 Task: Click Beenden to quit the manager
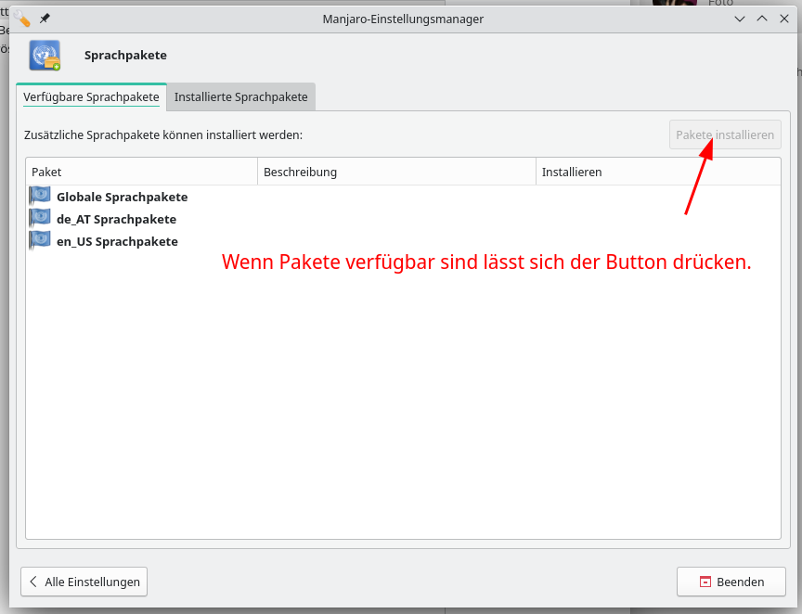coord(731,582)
